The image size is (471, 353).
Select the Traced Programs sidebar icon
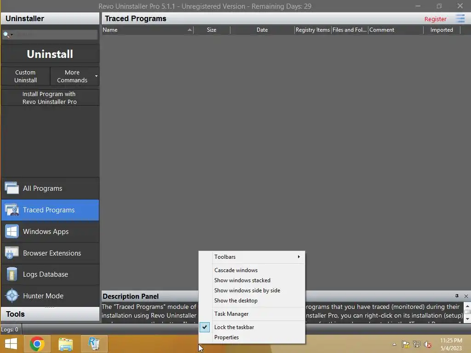coord(11,210)
